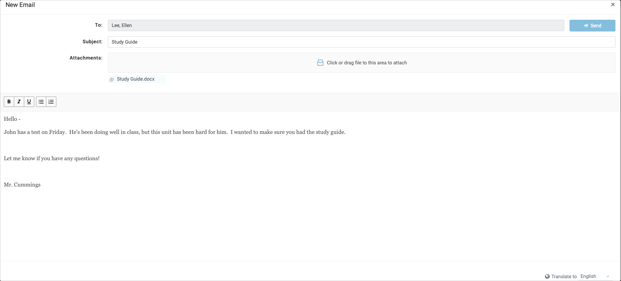Click the 'Mr. Cummings' signature

click(x=22, y=184)
